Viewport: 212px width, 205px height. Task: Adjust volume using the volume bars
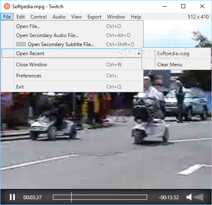click(198, 197)
